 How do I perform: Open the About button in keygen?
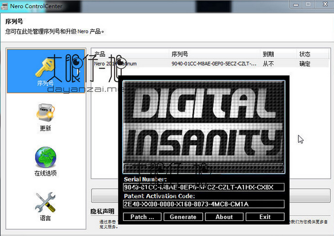[x=224, y=217]
